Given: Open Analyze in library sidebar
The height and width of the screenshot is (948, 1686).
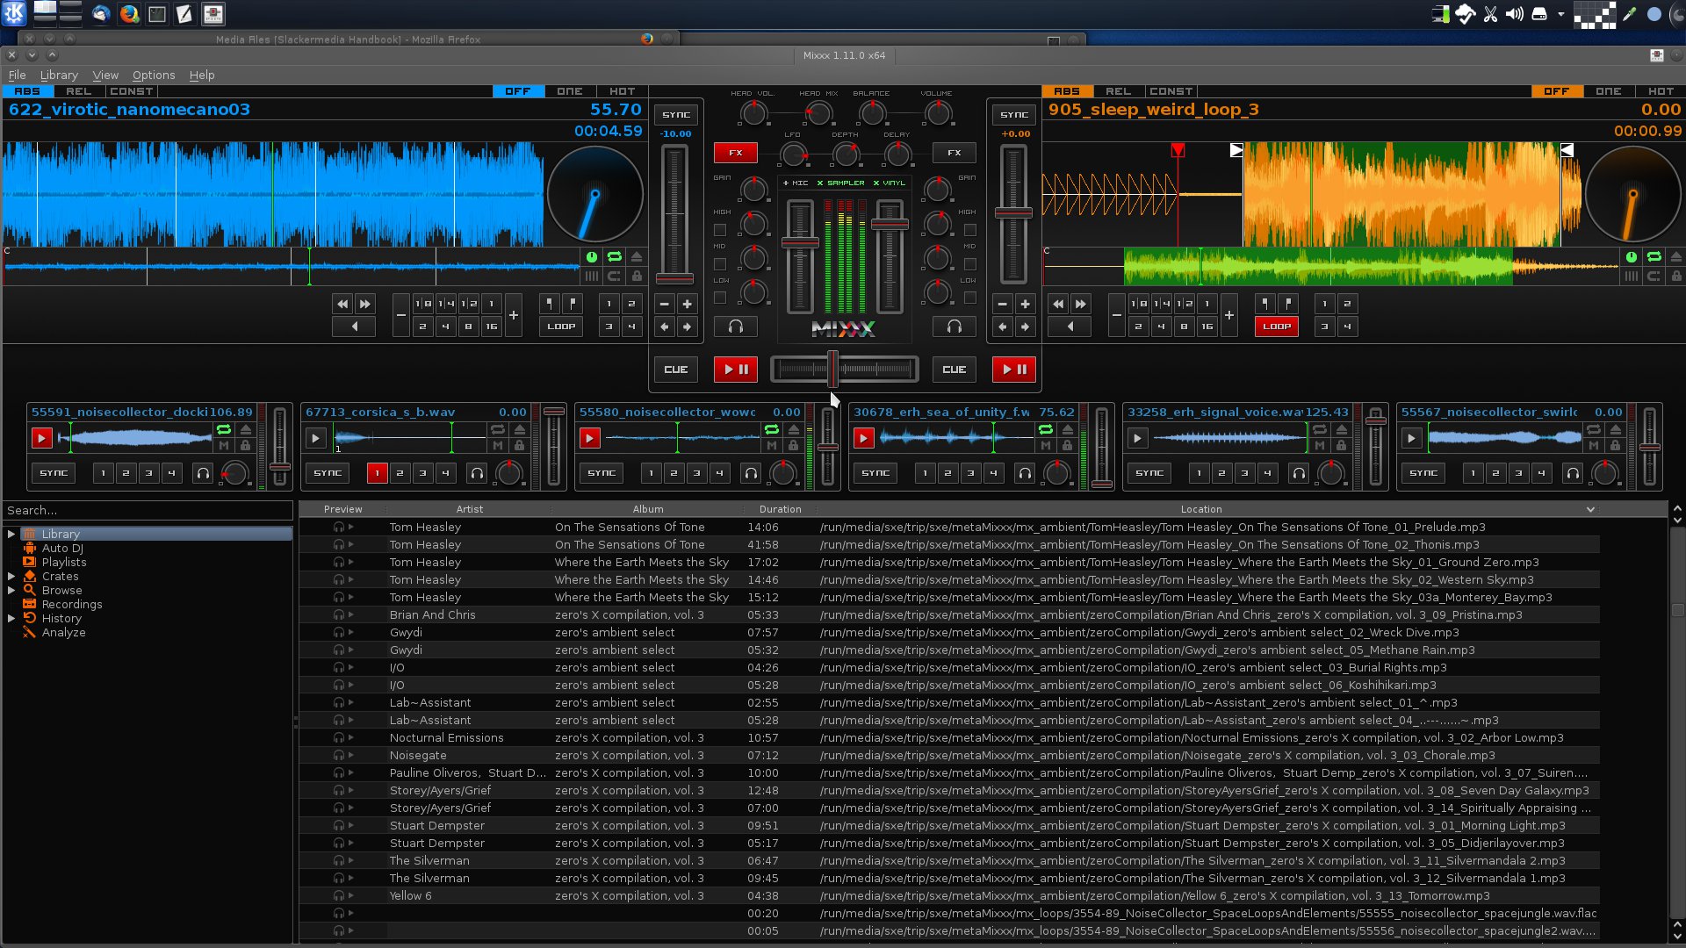Looking at the screenshot, I should pyautogui.click(x=63, y=633).
